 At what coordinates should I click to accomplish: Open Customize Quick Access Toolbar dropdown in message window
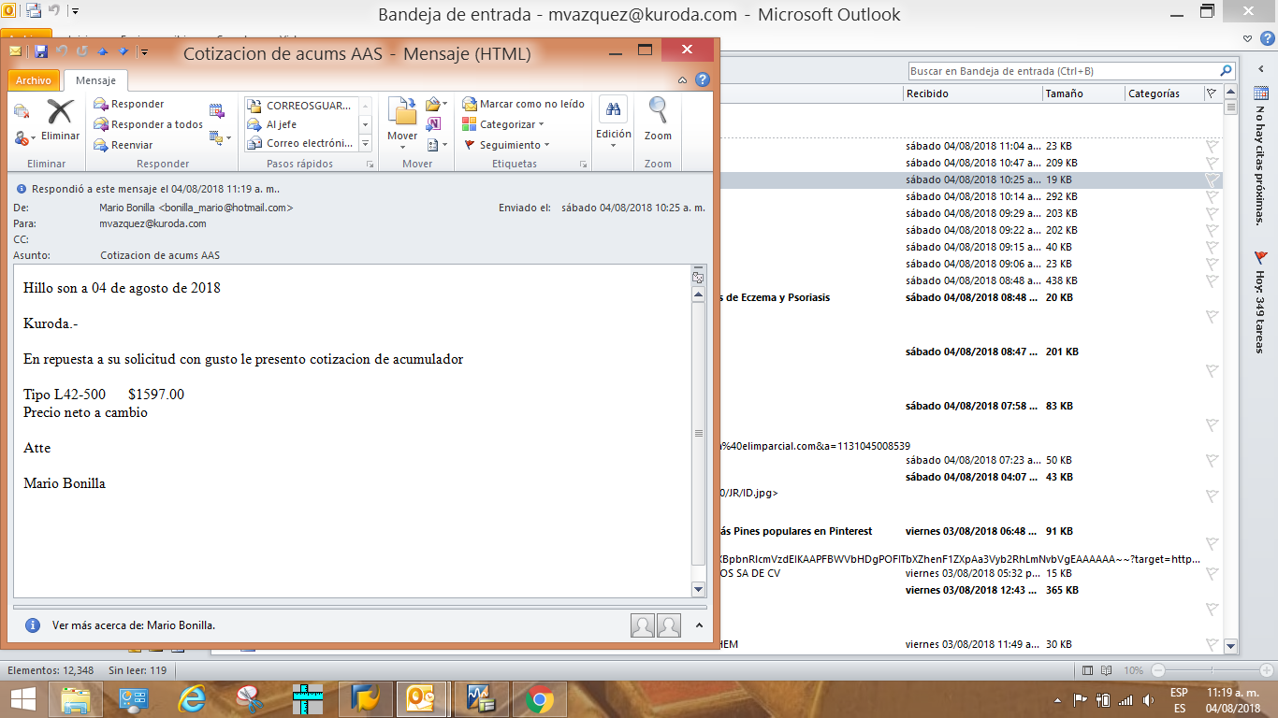click(x=143, y=51)
